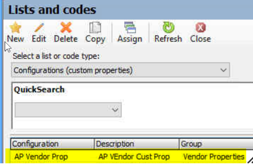Viewport: 253px width, 165px height.
Task: Click the Copy documents icon
Action: tap(95, 27)
